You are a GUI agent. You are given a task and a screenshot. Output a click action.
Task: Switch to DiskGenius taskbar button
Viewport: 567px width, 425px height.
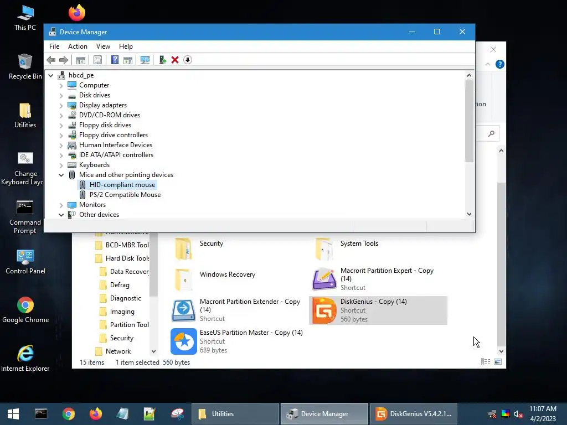[414, 414]
